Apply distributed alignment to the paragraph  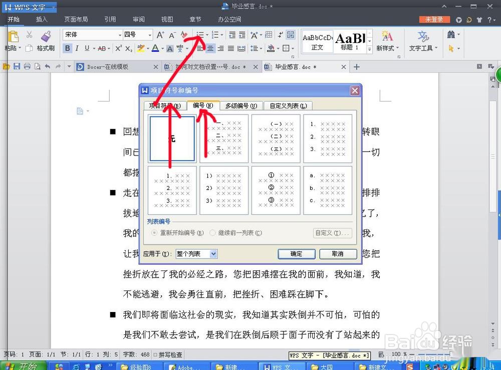[x=241, y=48]
